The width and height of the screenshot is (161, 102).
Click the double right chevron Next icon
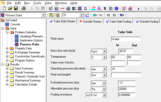114,15
